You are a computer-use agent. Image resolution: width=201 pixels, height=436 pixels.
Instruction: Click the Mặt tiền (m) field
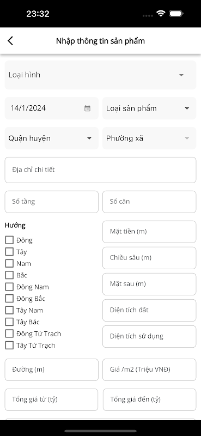click(x=149, y=232)
